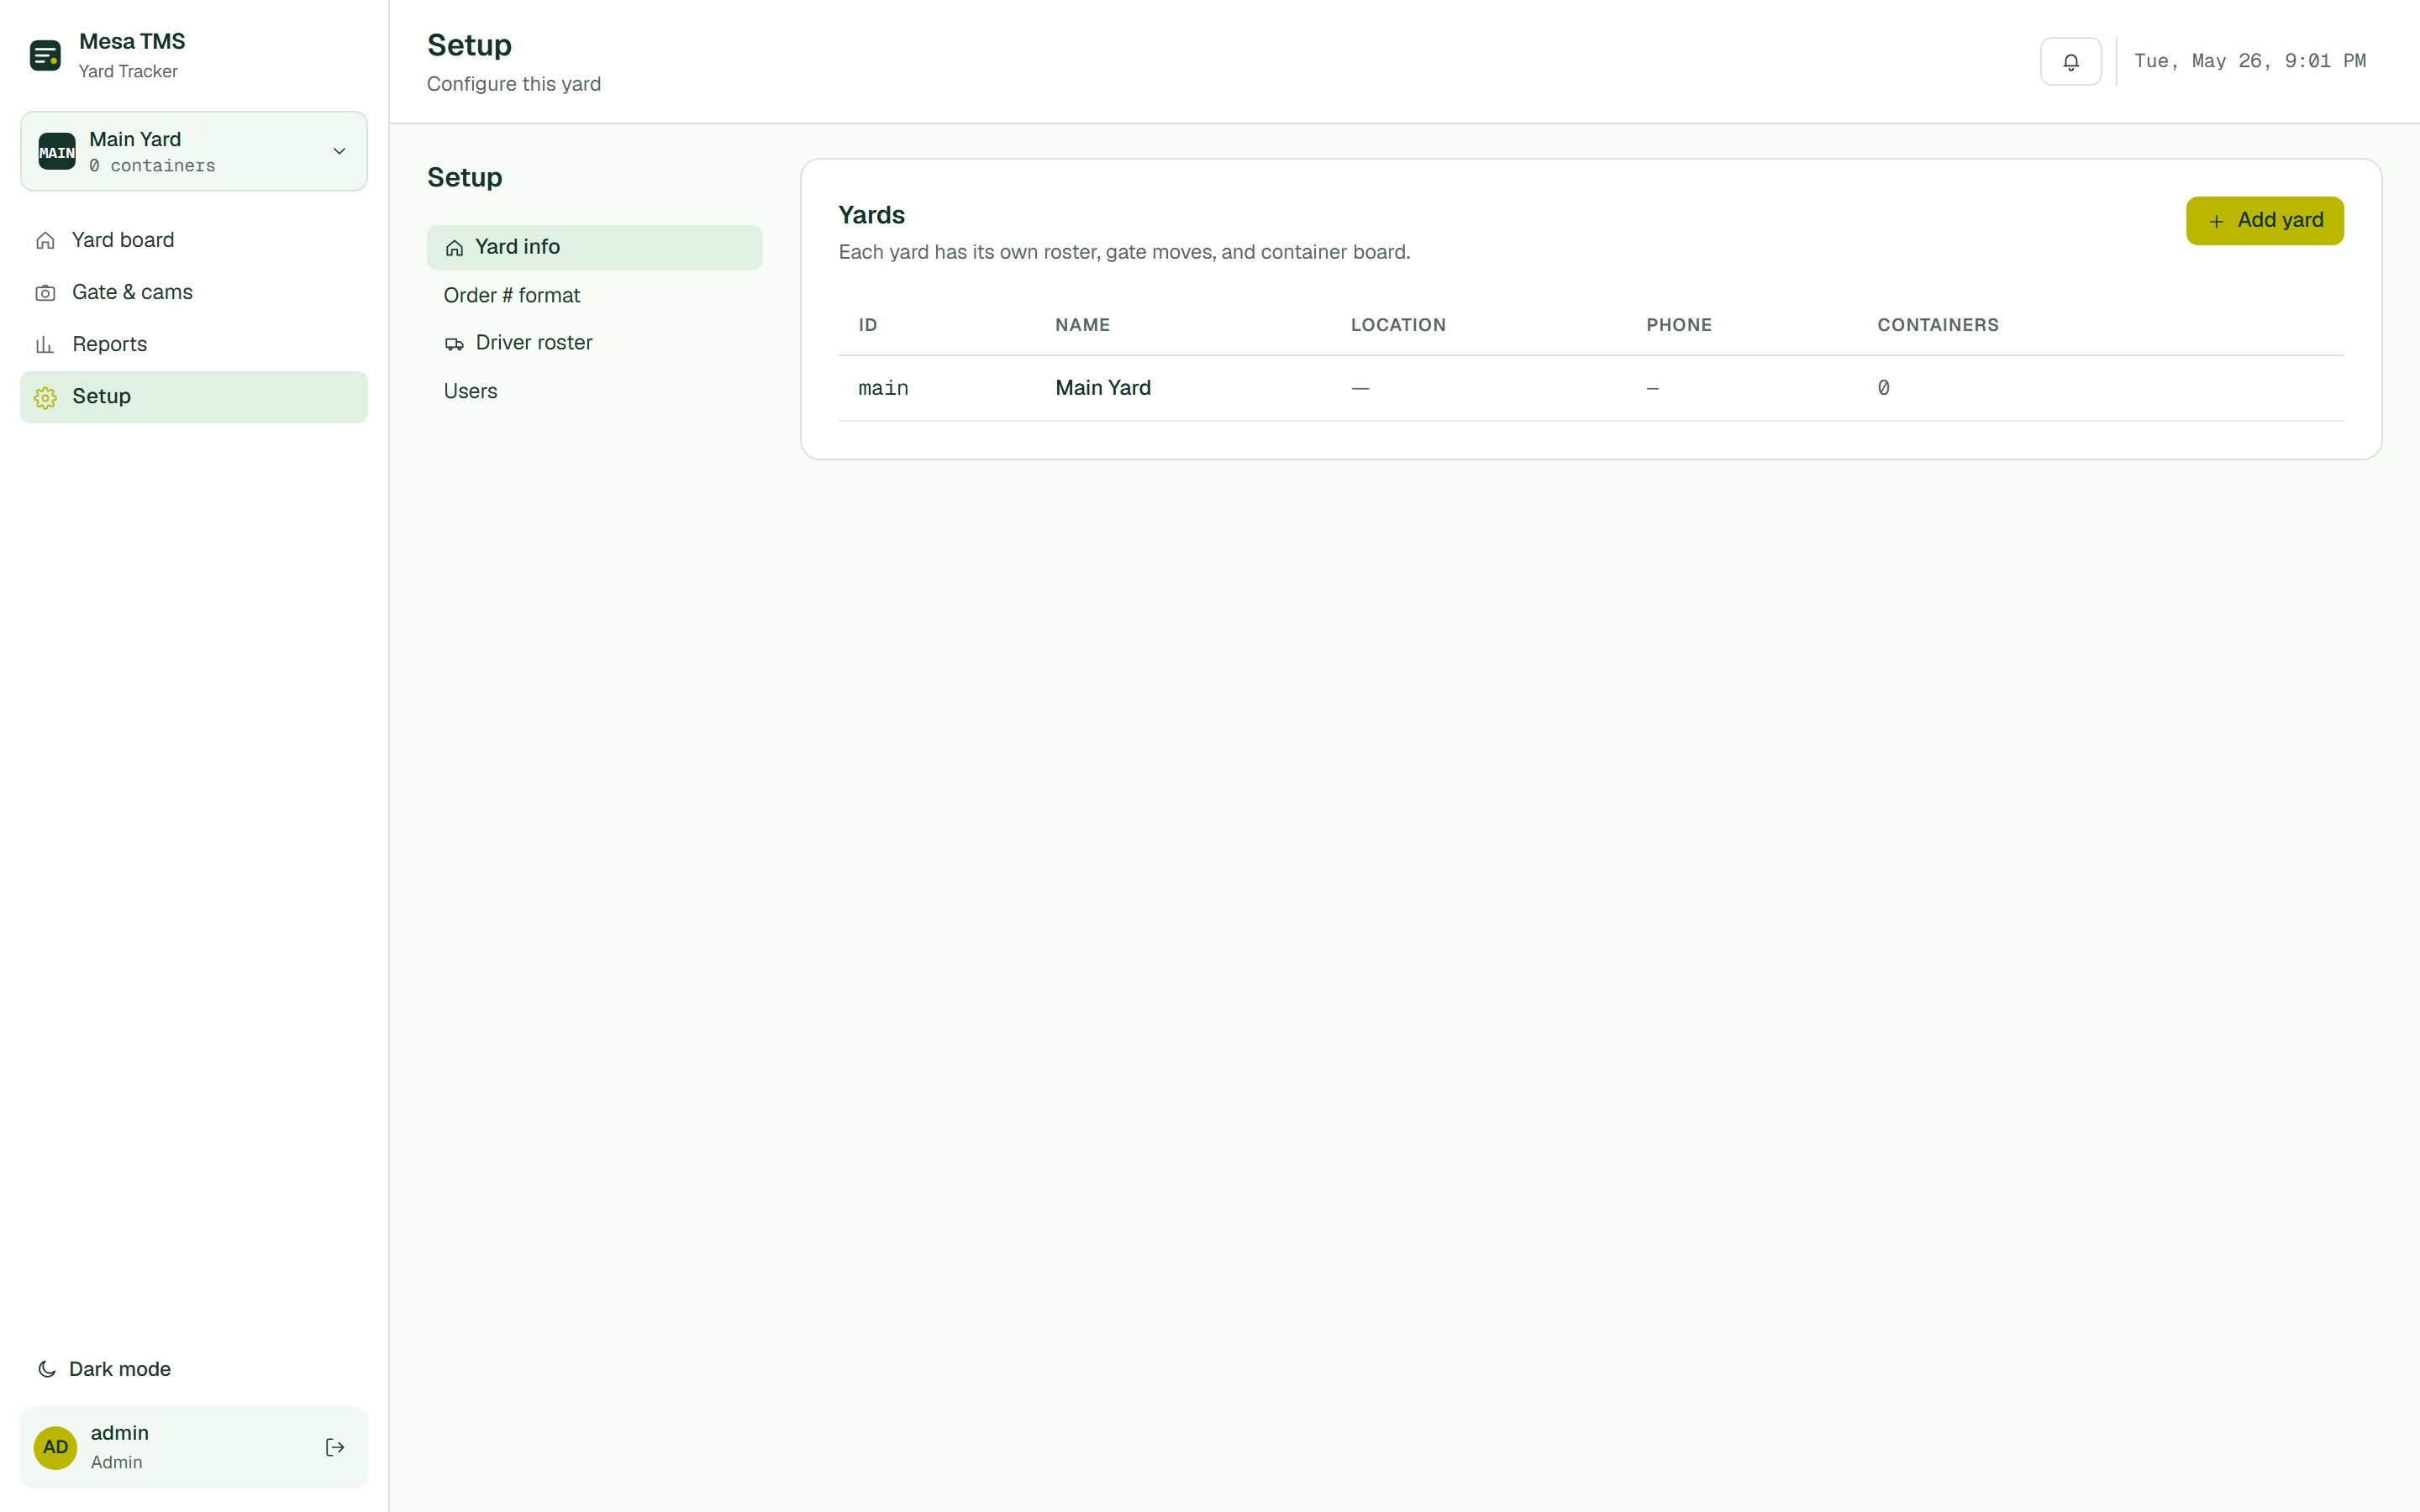Image resolution: width=2420 pixels, height=1512 pixels.
Task: Click the plus icon in Add yard
Action: tap(2216, 221)
